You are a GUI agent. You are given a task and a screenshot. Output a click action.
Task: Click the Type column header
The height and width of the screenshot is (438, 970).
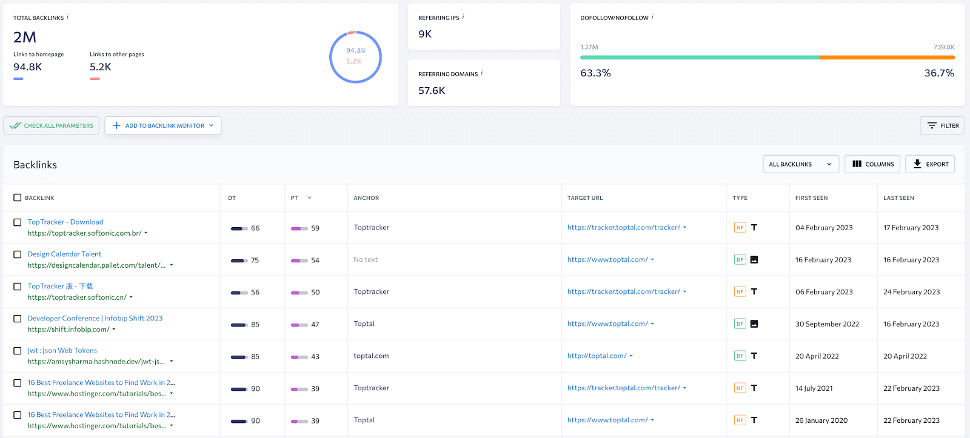(740, 198)
